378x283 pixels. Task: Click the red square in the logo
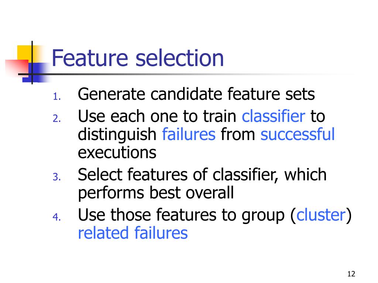click(17, 68)
